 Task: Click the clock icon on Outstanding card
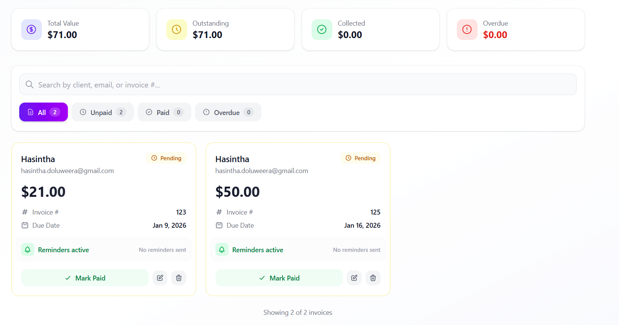click(x=177, y=29)
